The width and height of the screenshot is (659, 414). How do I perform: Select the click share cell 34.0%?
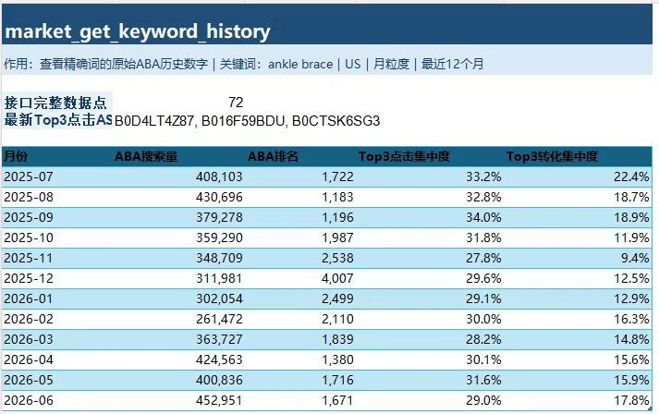tap(431, 217)
